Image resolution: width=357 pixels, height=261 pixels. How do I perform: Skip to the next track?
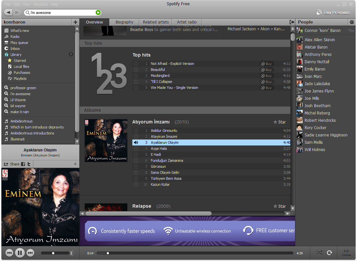[x=30, y=253]
